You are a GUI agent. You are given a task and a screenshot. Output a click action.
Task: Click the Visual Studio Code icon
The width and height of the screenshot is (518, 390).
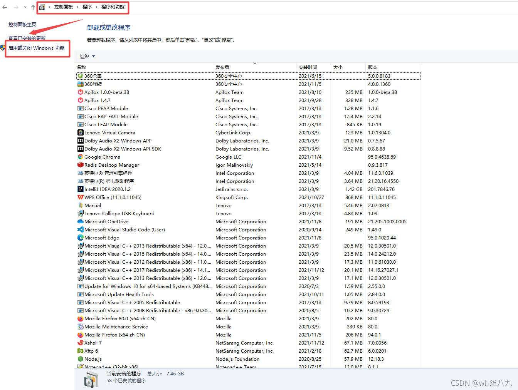(81, 229)
